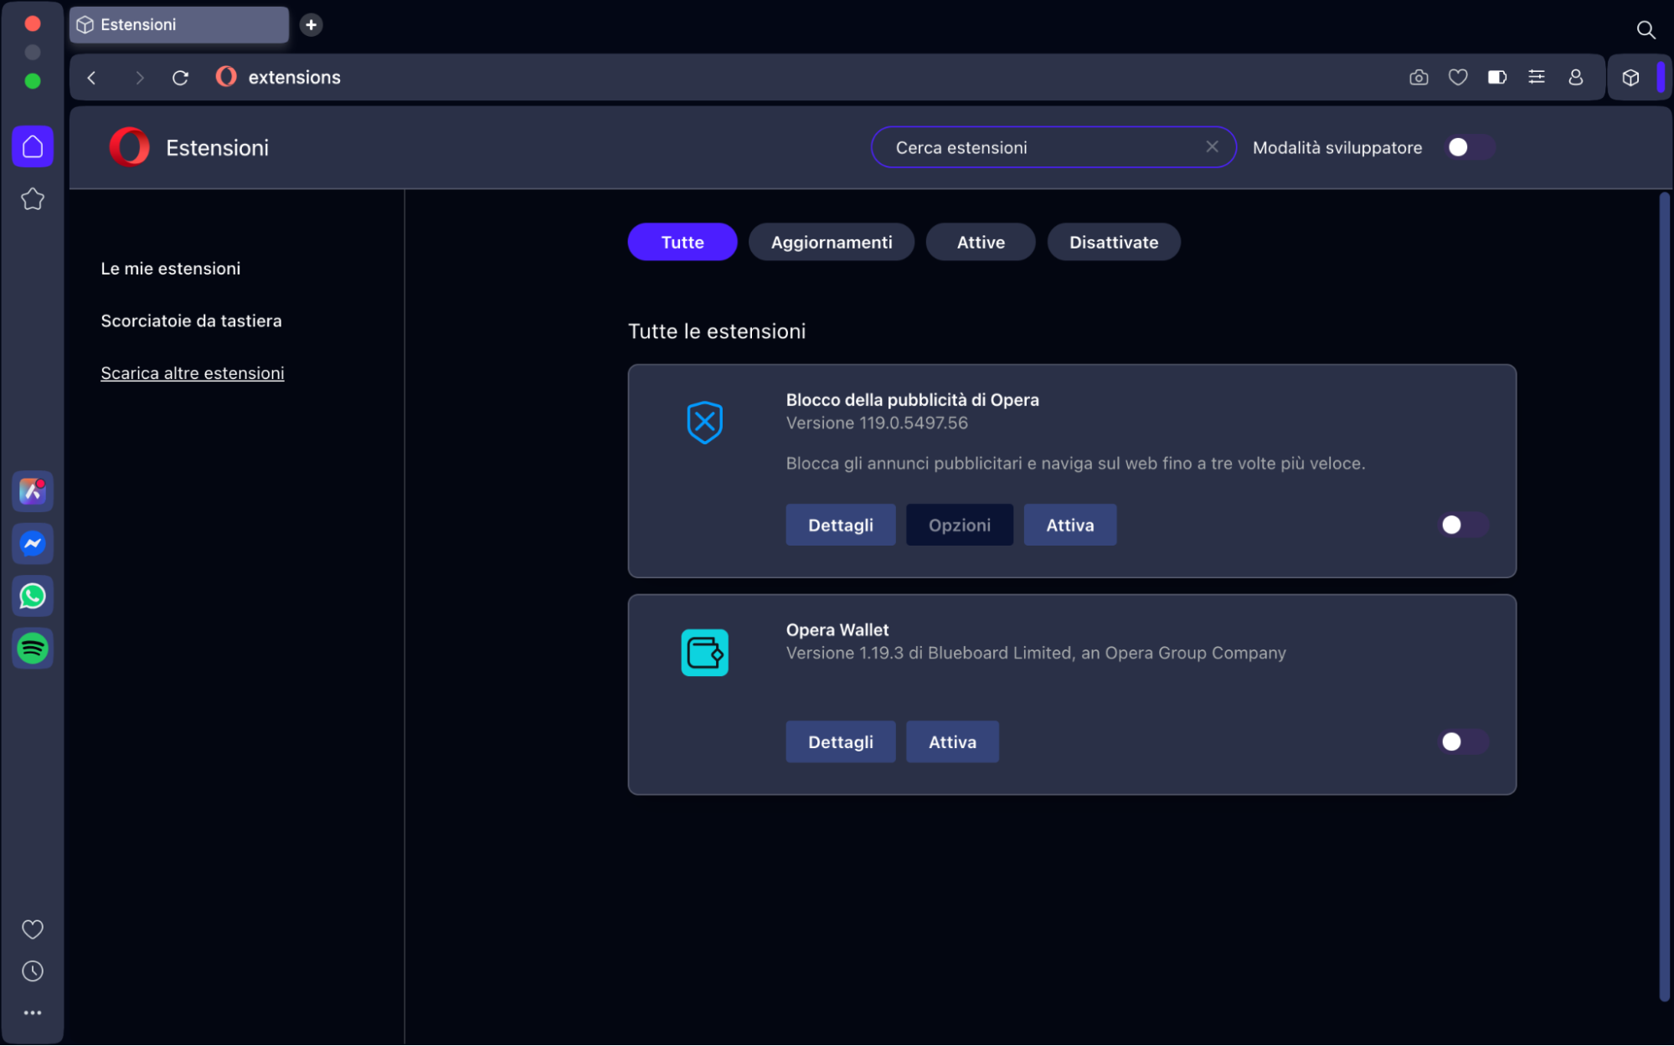
Task: Select the Disattivate filter tab
Action: pos(1113,242)
